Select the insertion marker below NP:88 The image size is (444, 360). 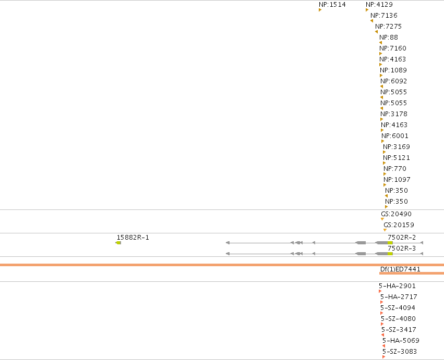pyautogui.click(x=380, y=43)
